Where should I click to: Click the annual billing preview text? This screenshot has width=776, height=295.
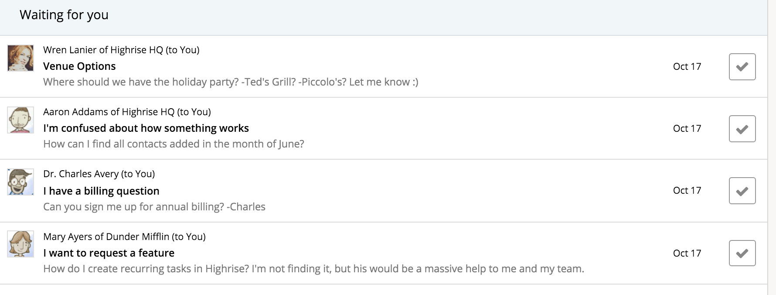tap(154, 207)
